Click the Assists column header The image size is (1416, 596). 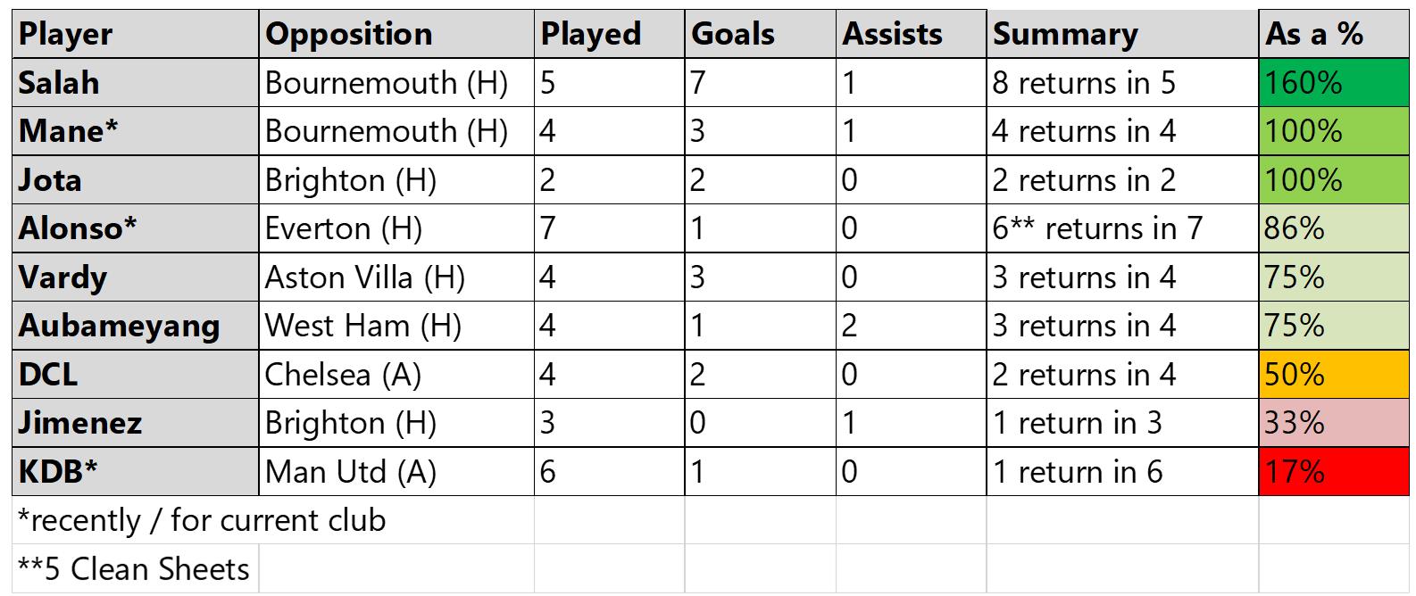click(912, 35)
